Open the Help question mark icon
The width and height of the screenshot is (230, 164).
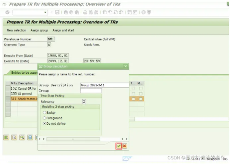click(143, 13)
